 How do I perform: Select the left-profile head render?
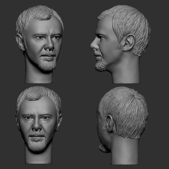tap(120, 44)
